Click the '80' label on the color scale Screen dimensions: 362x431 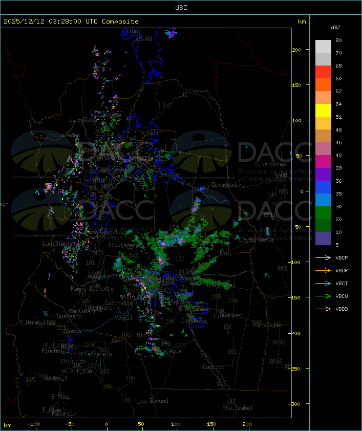click(338, 40)
